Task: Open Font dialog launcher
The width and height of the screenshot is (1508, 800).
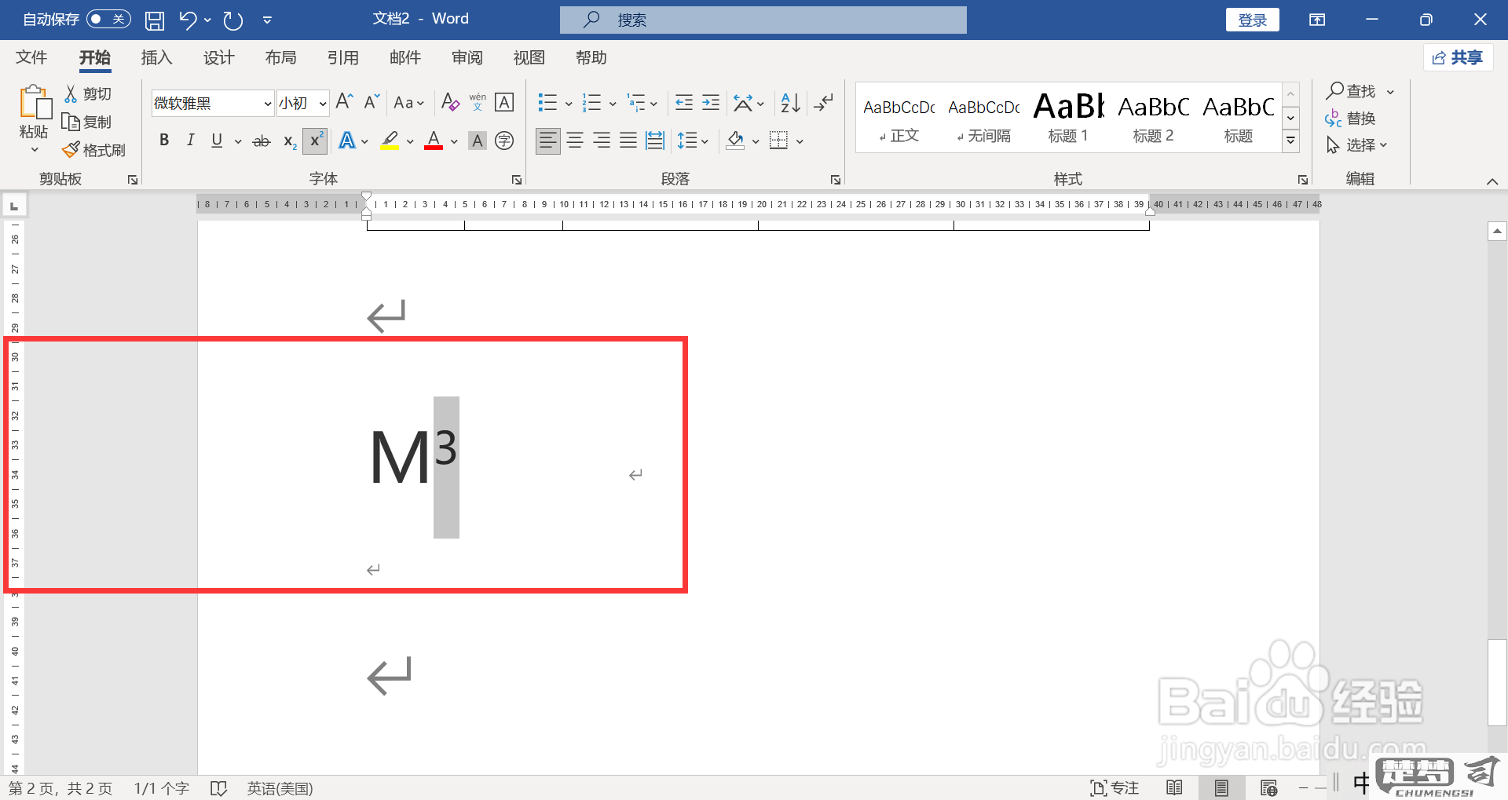Action: pos(516,180)
